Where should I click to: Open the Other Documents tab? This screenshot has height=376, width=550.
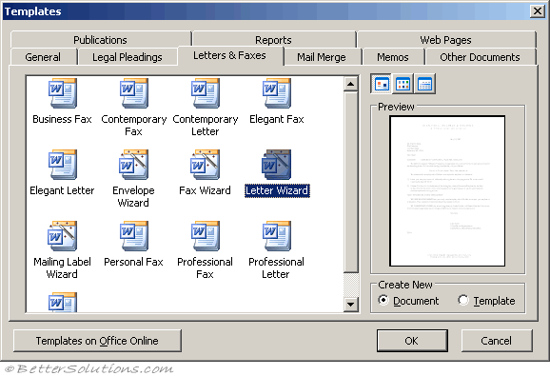(x=480, y=57)
